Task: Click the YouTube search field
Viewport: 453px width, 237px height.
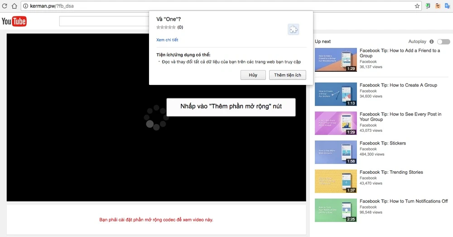Action: pos(104,21)
